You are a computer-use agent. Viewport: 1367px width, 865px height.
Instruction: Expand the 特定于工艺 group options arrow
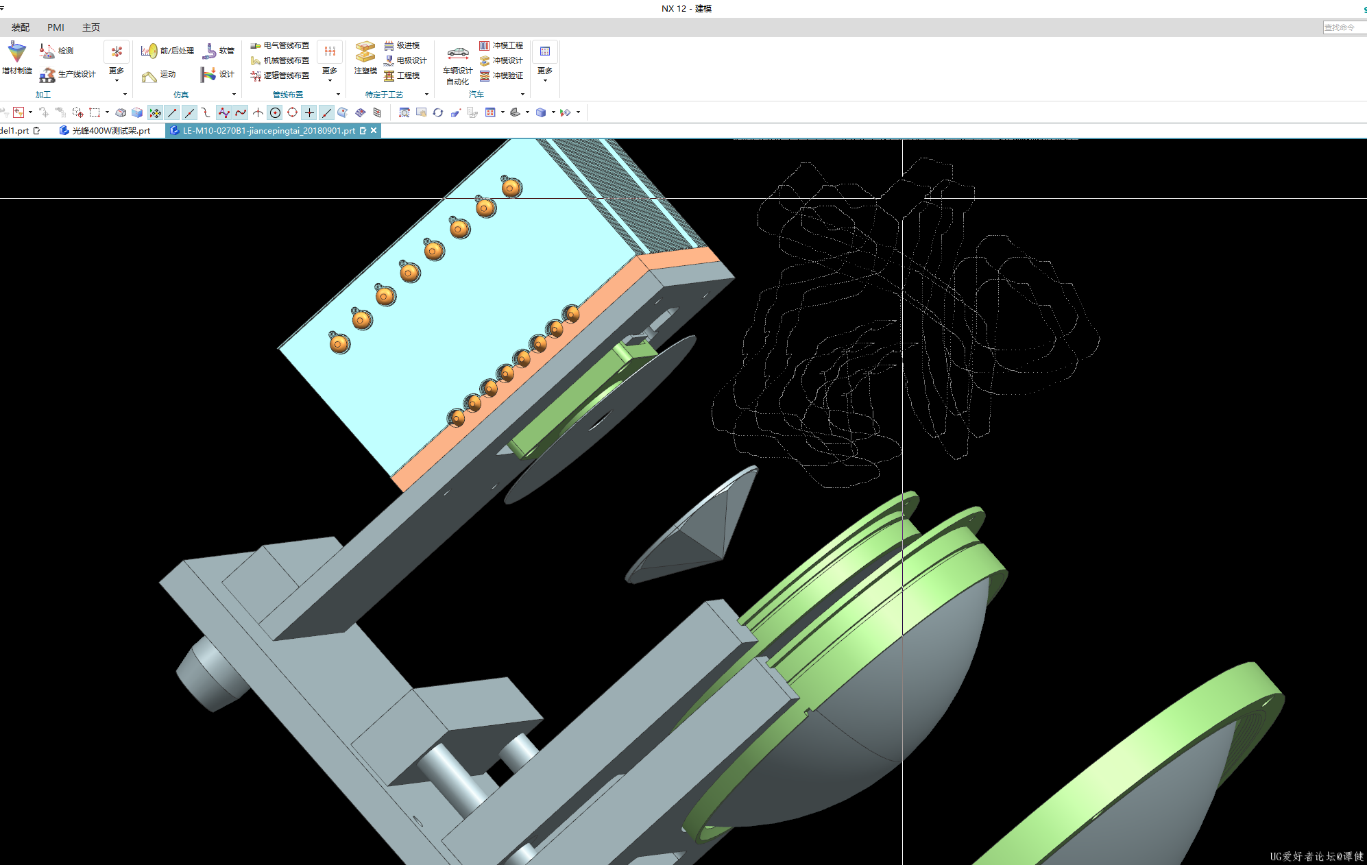tap(426, 95)
